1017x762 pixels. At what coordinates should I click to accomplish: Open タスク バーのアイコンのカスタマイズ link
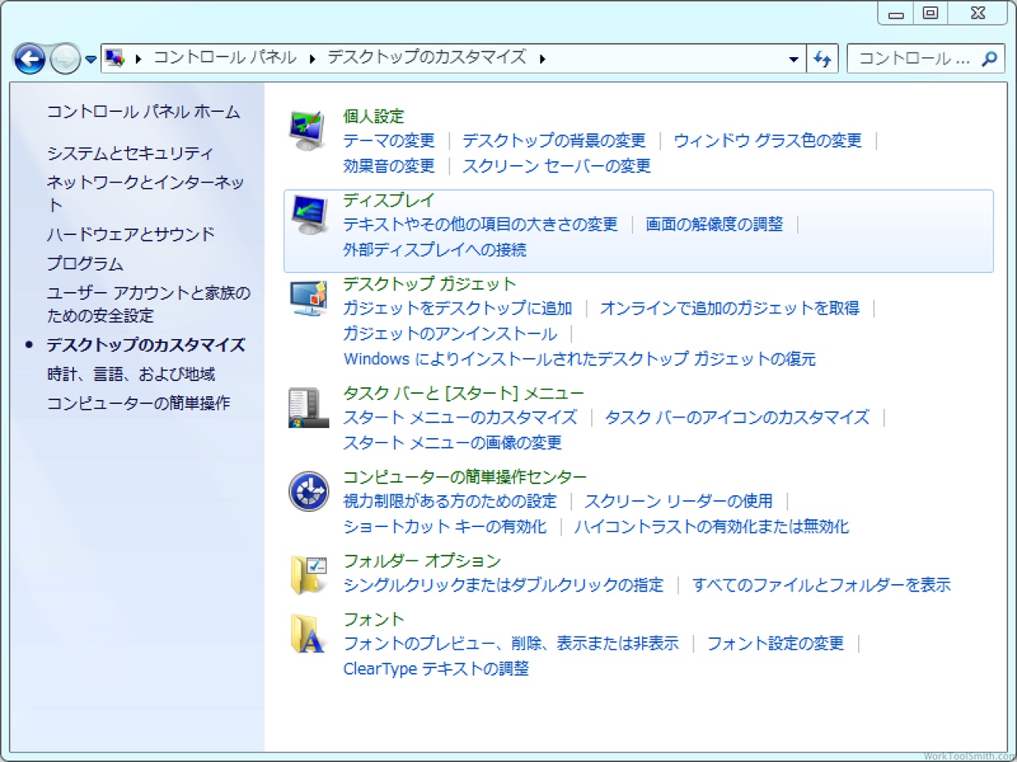737,418
